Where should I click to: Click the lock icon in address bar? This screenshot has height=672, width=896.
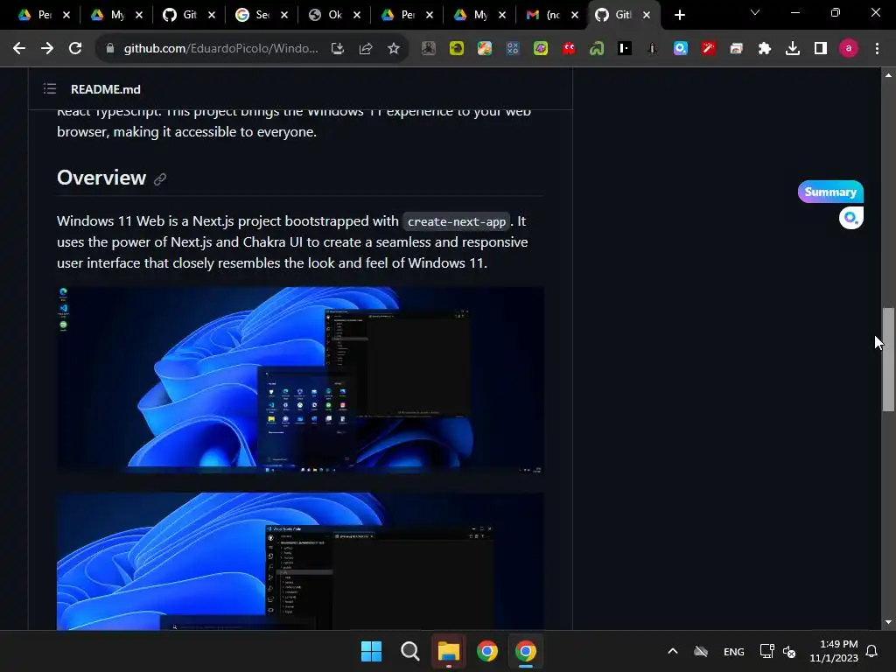(x=110, y=49)
